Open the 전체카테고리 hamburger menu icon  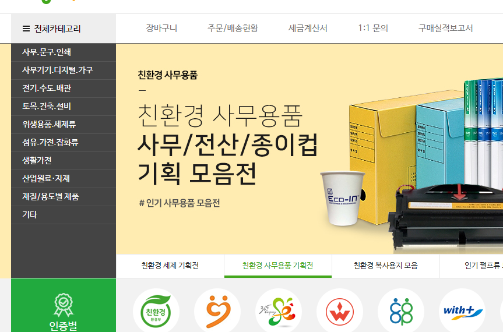26,29
